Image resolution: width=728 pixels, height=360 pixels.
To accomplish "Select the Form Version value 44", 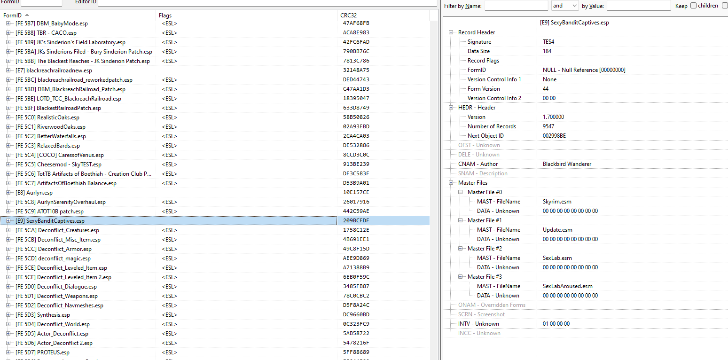I will 546,89.
